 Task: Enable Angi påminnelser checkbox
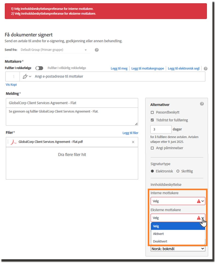[x=152, y=148]
